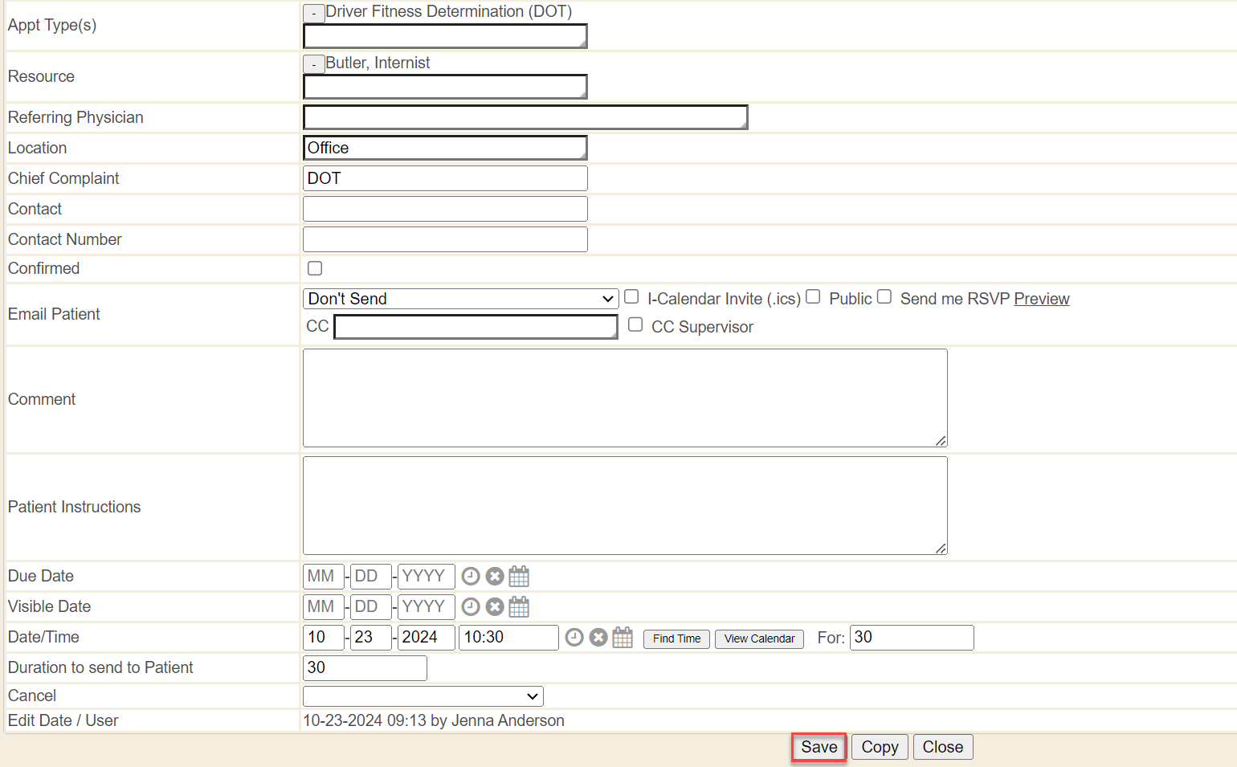
Task: Click the Save button
Action: click(819, 747)
